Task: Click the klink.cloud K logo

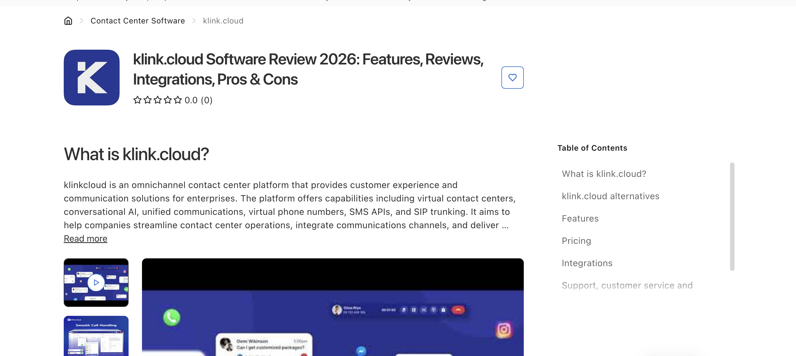Action: [91, 78]
